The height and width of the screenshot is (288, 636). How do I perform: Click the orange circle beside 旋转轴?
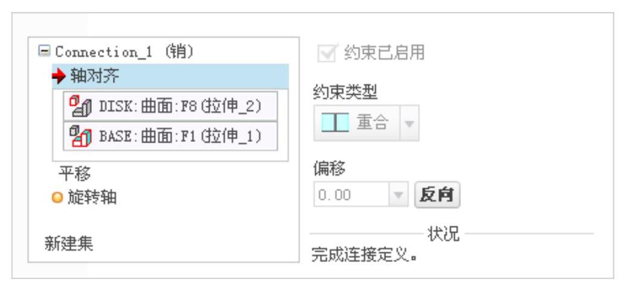[x=57, y=198]
